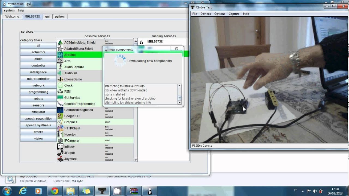This screenshot has width=349, height=196.
Task: Select the 'controller' category filter
Action: tap(38, 66)
